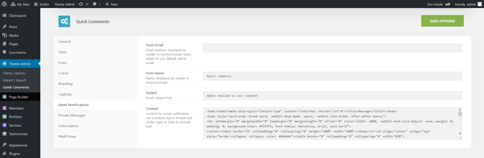Click the Denko home icon
Viewport: 484px width, 158px height.
pyautogui.click(x=36, y=4)
